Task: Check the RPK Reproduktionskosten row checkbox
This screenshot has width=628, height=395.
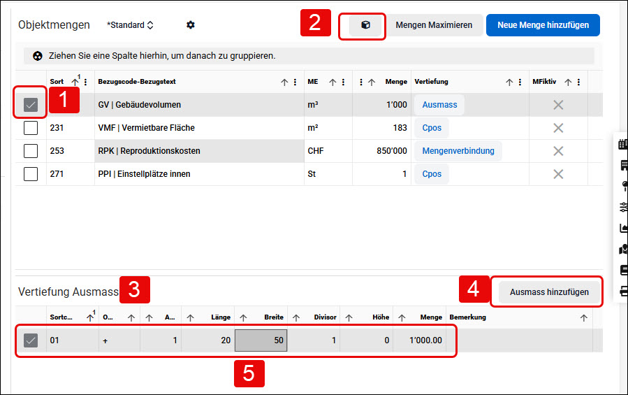Action: (x=31, y=151)
